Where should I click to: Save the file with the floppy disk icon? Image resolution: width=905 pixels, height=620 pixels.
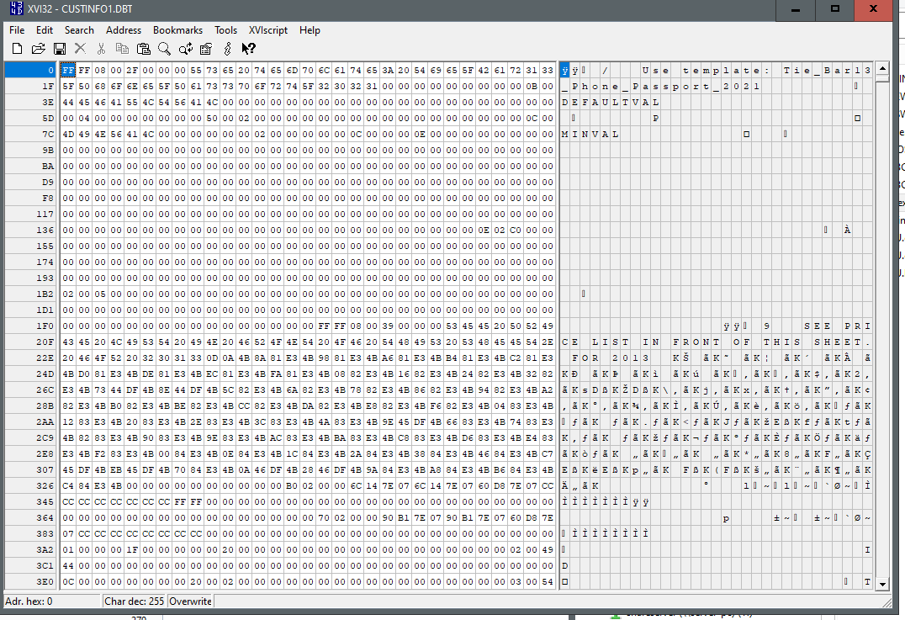[x=60, y=50]
